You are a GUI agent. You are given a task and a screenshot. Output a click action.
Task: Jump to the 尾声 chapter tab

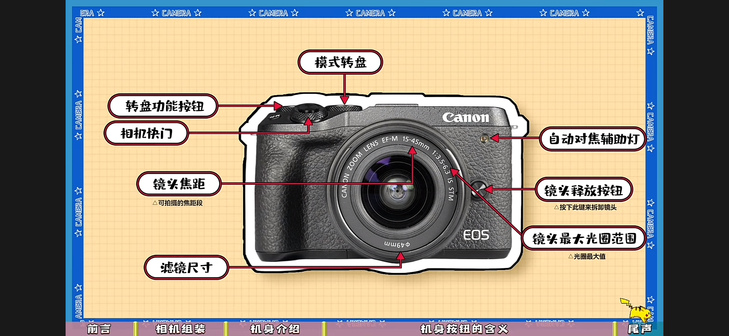640,329
